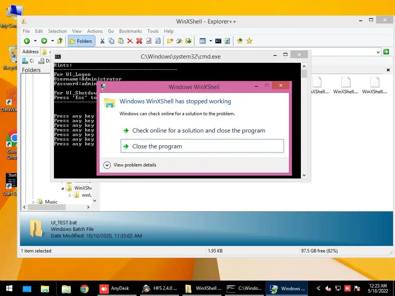Click cmd window scroll-down arrow
This screenshot has height=296, width=395.
[x=304, y=175]
